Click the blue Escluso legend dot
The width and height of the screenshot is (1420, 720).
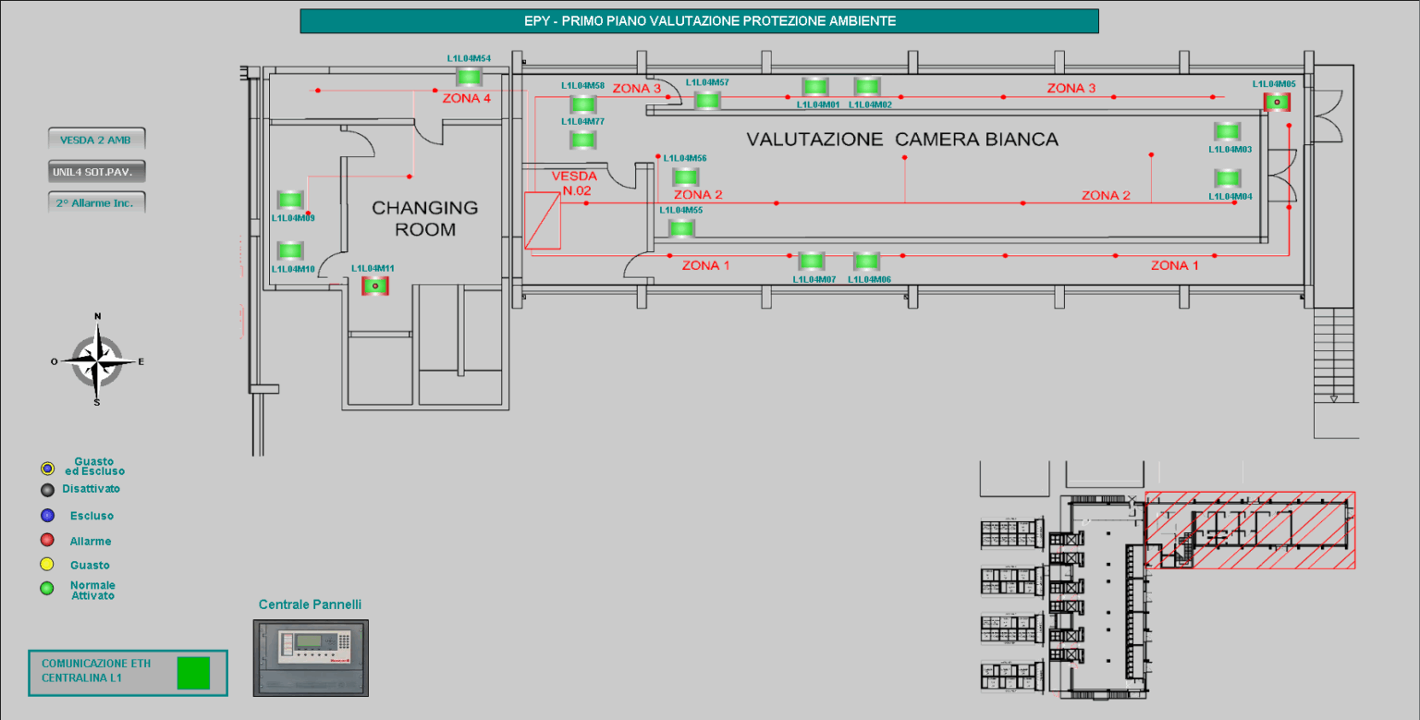(47, 516)
